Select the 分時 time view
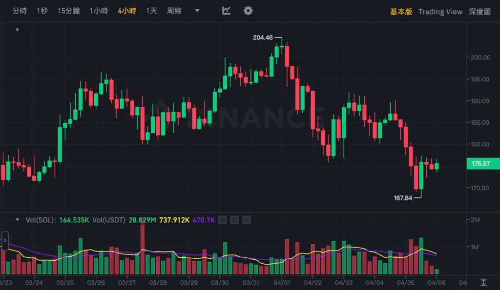This screenshot has height=290, width=500. 20,11
